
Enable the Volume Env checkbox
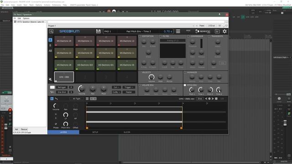140,85
